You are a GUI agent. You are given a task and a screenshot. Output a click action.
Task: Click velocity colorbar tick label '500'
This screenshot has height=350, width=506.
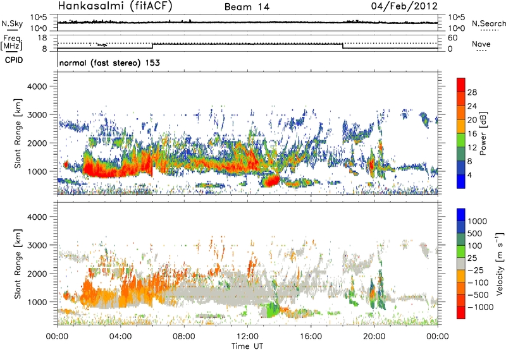click(x=475, y=233)
